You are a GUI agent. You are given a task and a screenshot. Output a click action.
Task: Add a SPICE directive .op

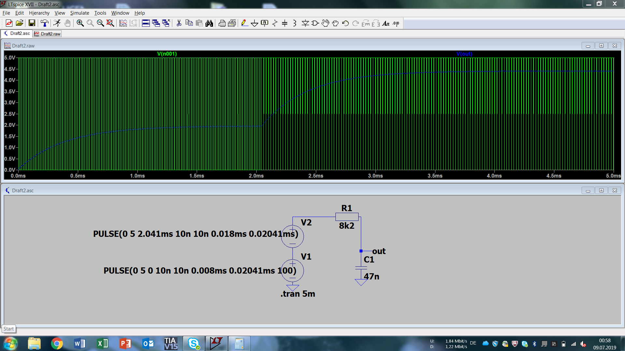click(x=396, y=23)
